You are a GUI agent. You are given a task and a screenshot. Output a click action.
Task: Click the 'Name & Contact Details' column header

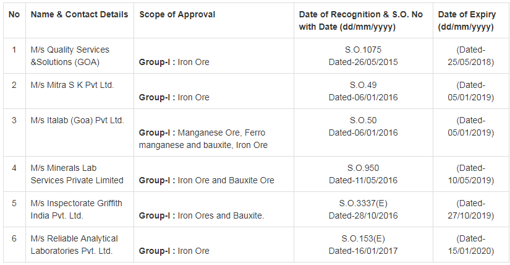[79, 14]
